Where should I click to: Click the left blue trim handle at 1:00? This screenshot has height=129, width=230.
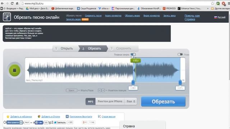tap(133, 82)
